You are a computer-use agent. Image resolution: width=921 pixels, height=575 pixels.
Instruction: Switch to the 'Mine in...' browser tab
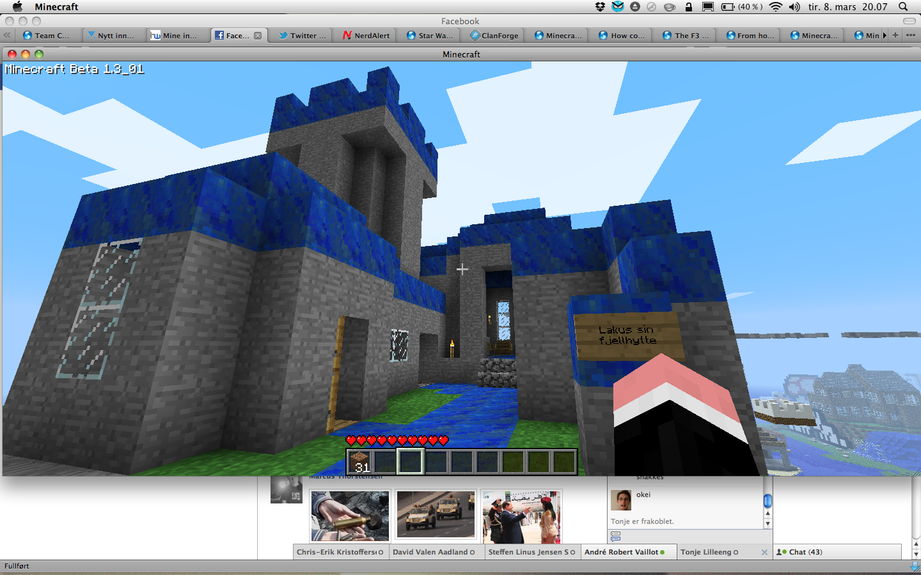[178, 35]
